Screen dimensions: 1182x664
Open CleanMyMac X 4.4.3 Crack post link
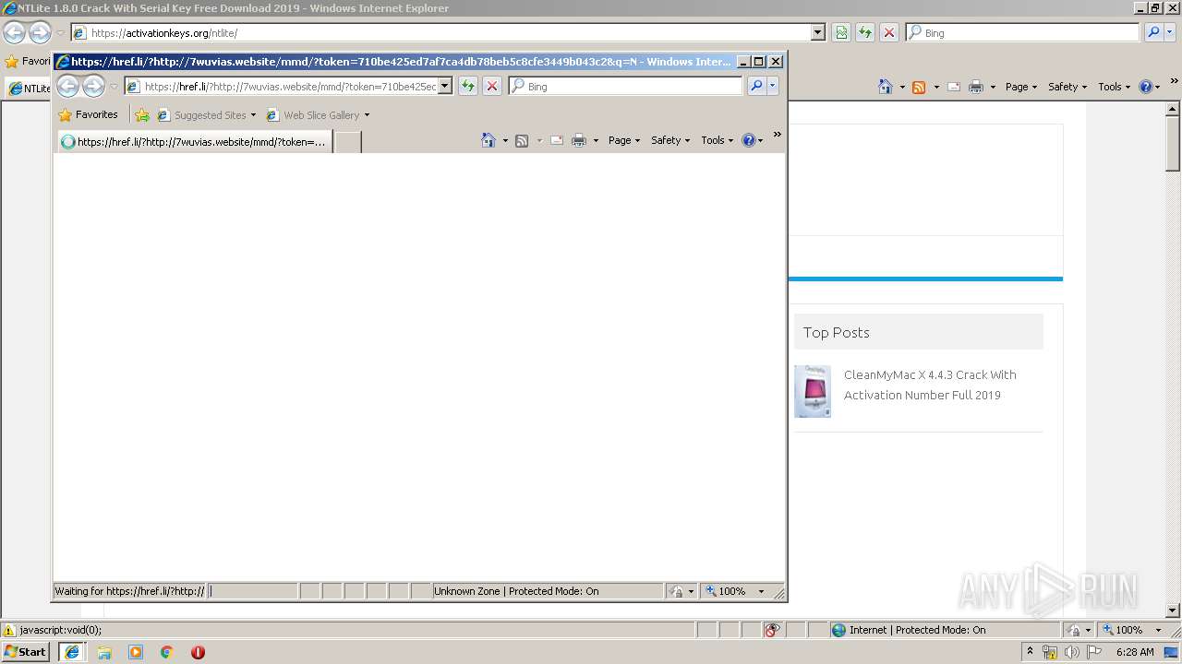(x=930, y=385)
